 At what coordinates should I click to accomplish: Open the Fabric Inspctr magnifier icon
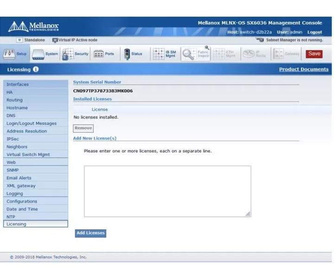tap(188, 54)
